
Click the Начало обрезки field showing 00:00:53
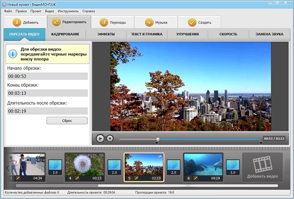[x=47, y=76]
